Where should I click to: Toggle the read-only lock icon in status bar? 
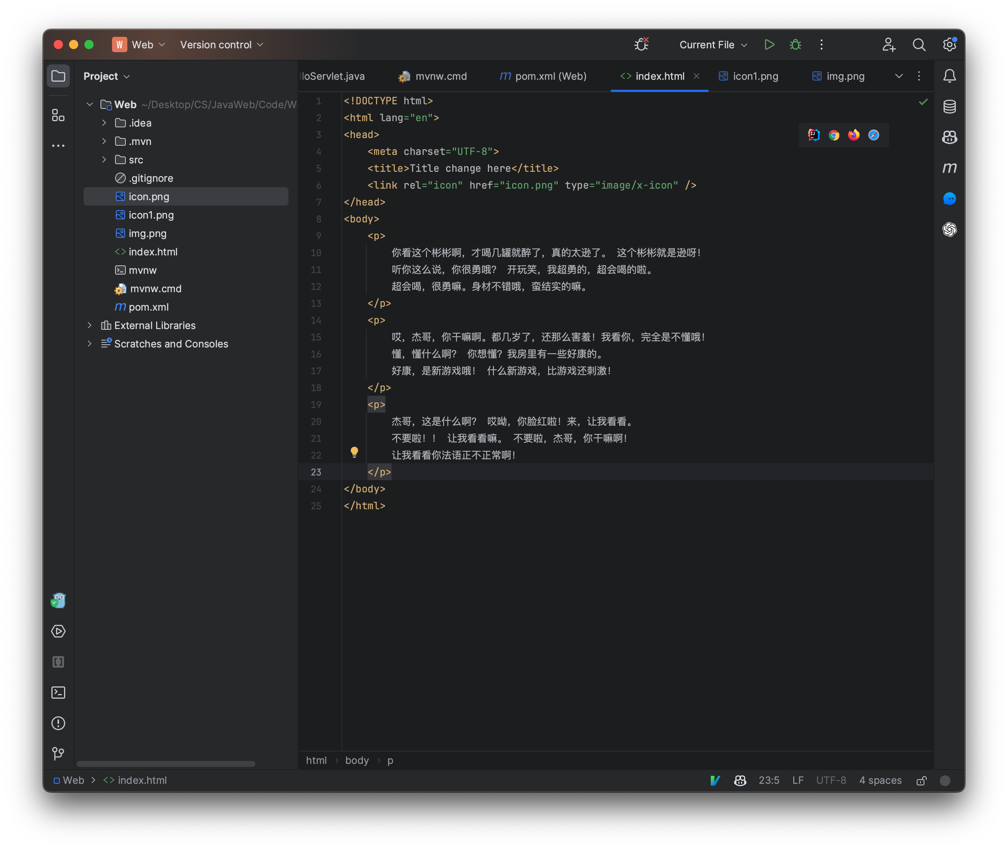[921, 780]
